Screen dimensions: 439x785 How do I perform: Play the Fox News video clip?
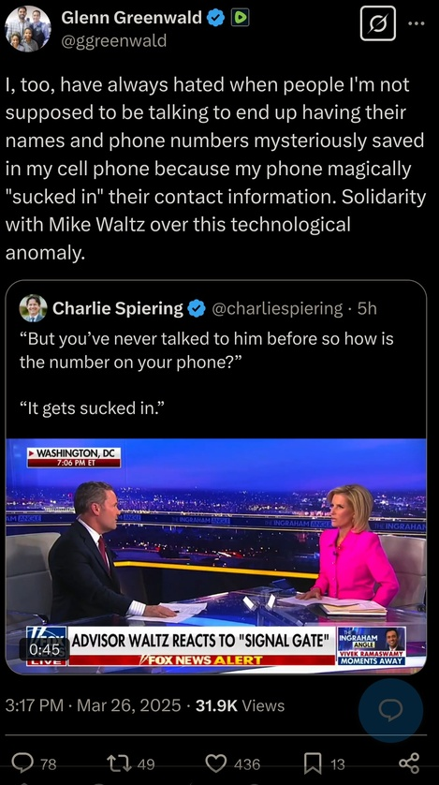[216, 555]
